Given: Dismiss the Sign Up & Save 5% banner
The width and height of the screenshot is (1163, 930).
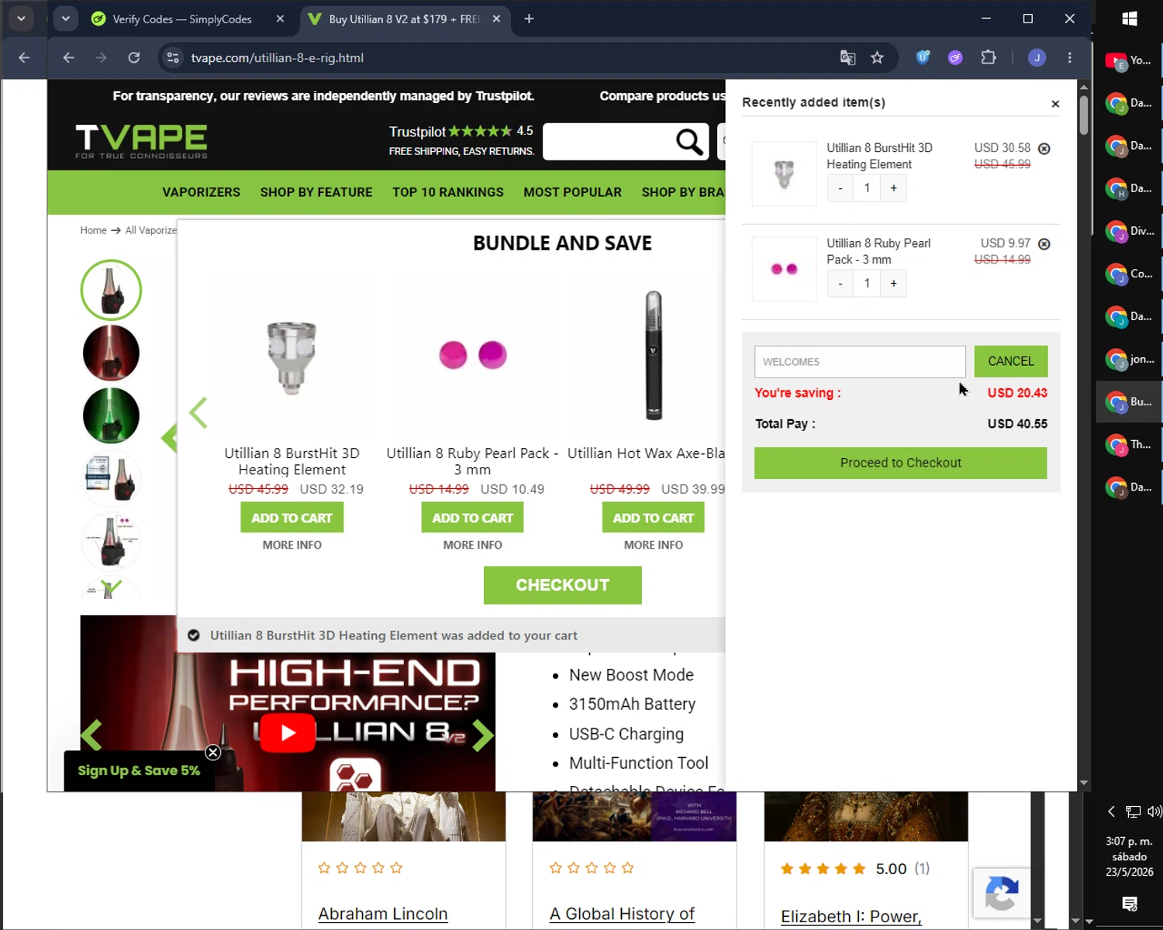Looking at the screenshot, I should tap(213, 753).
